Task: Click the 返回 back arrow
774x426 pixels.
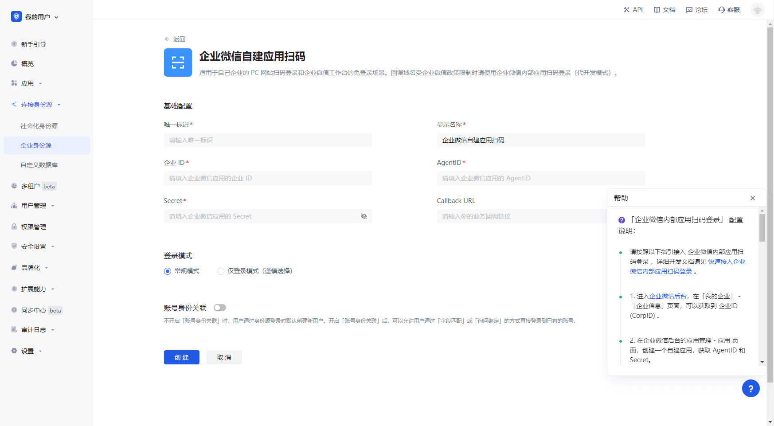Action: [x=167, y=39]
